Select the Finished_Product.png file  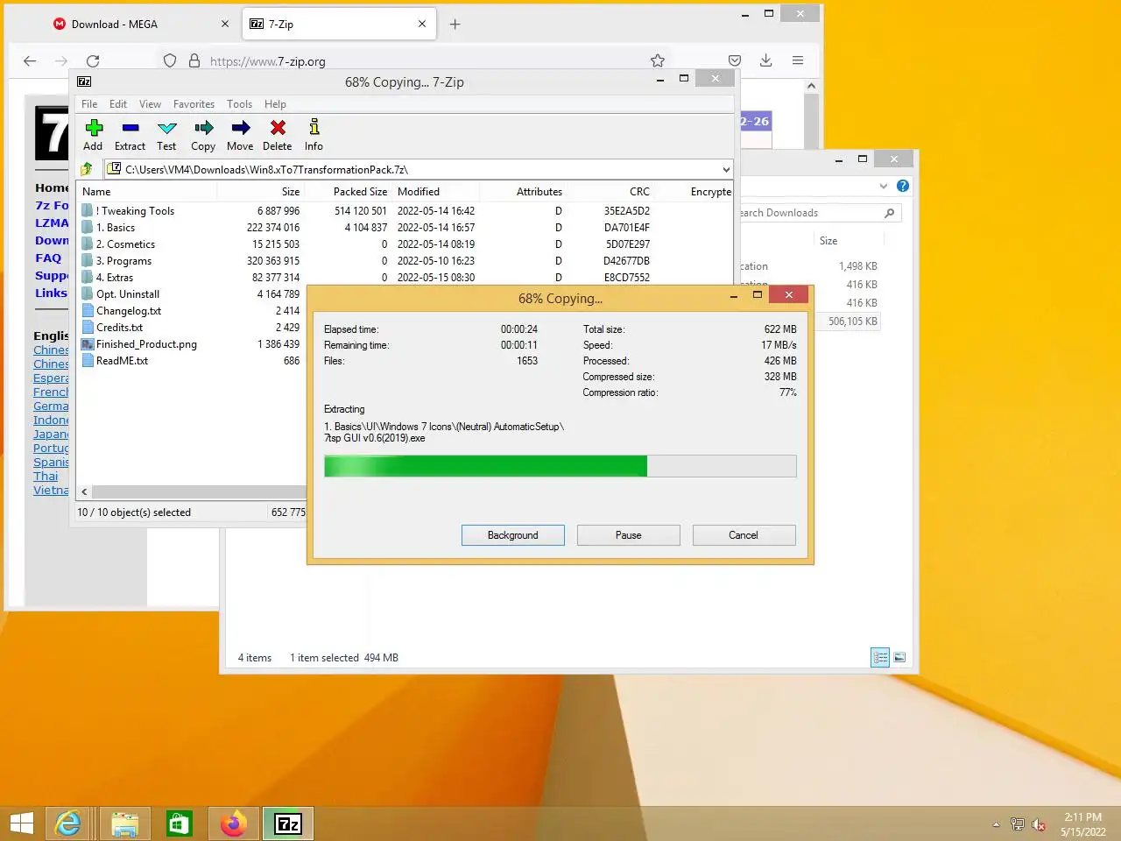[146, 344]
